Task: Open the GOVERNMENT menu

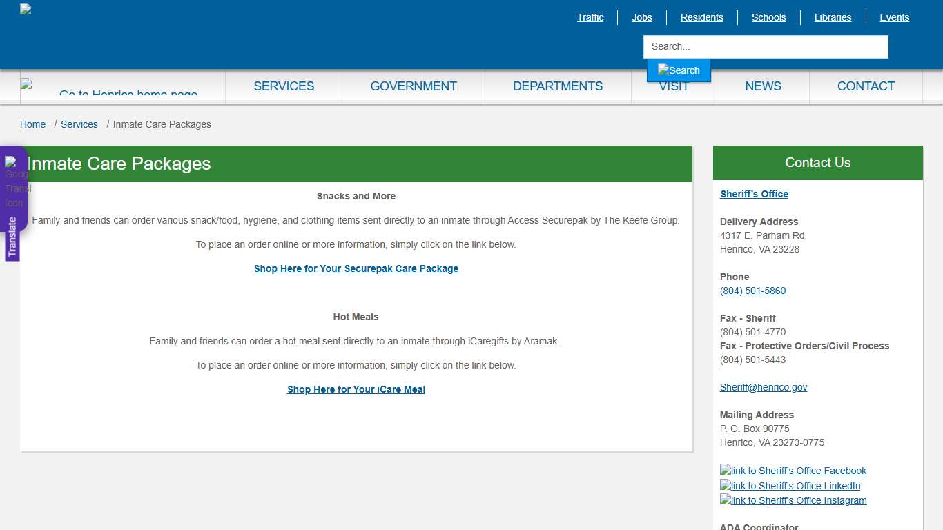Action: click(413, 86)
